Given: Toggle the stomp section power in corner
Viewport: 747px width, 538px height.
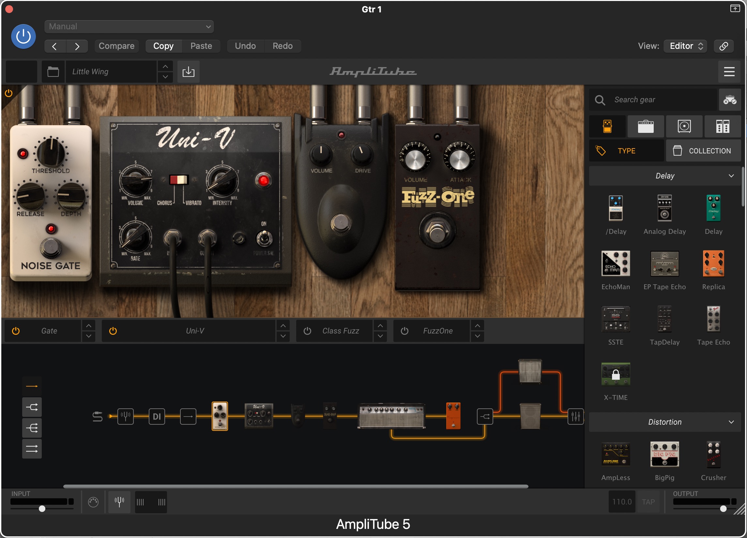Looking at the screenshot, I should click(9, 93).
